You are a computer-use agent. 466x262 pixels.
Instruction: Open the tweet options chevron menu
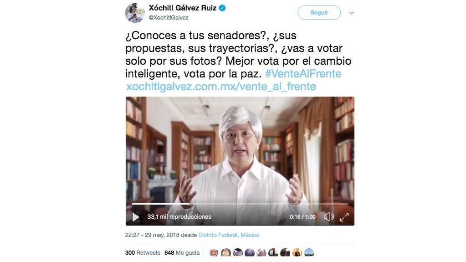click(351, 13)
